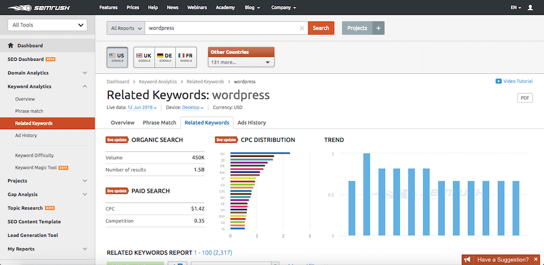Open Academy in top navigation
Viewport: 544px width, 265px height.
coord(225,7)
